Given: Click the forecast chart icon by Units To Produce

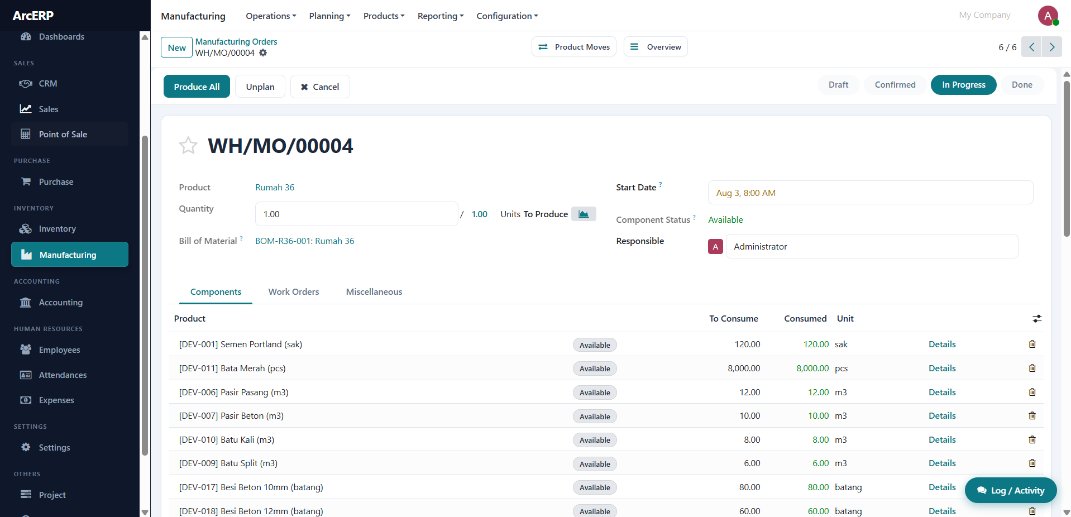Looking at the screenshot, I should pyautogui.click(x=584, y=214).
